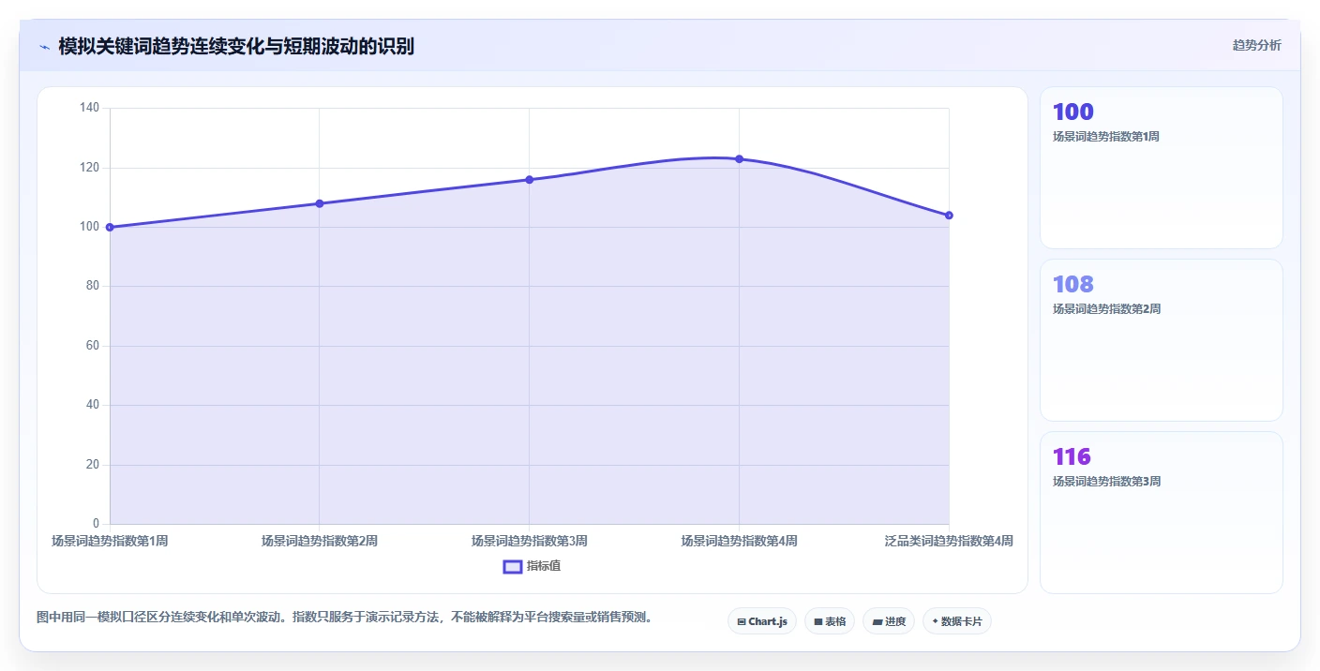Viewport: 1320px width, 671px height.
Task: Click card caption 场景词趋势指数第2周
Action: [x=1106, y=309]
